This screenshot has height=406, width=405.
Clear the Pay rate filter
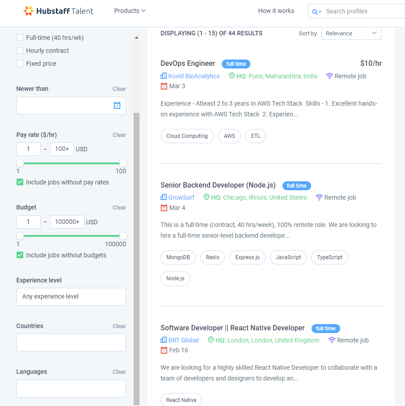(119, 135)
